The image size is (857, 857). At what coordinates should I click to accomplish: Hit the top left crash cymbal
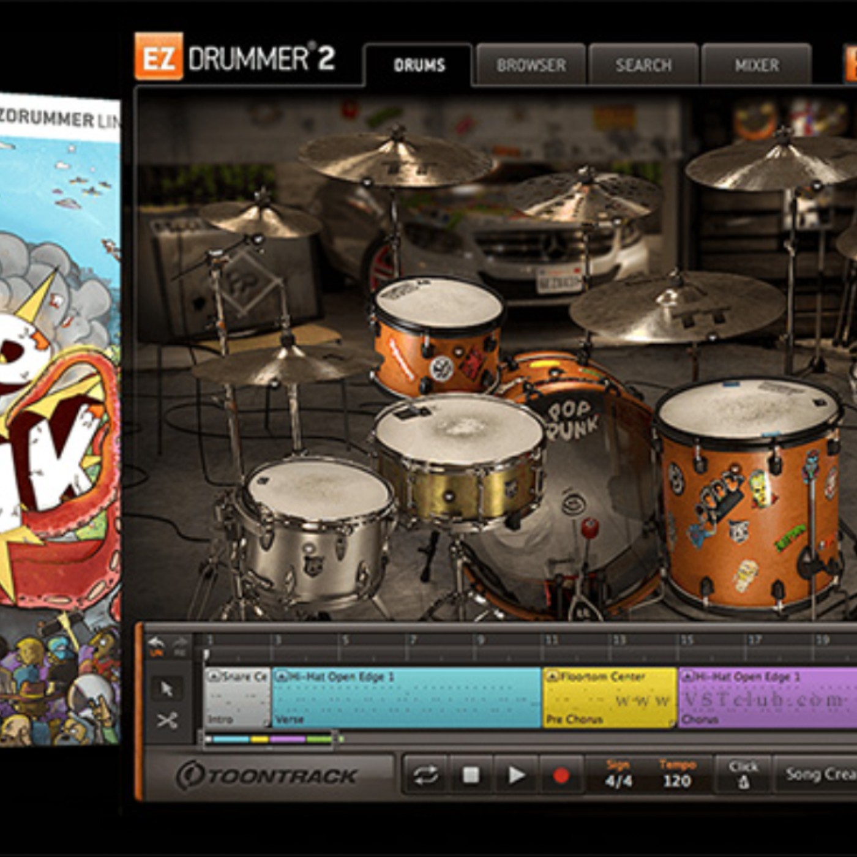pos(397,158)
